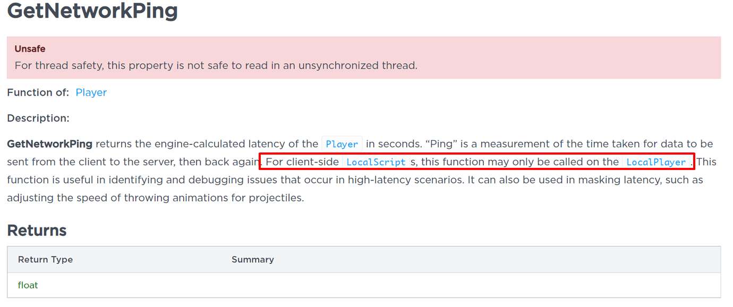
Task: Click the Summary column header
Action: click(253, 260)
